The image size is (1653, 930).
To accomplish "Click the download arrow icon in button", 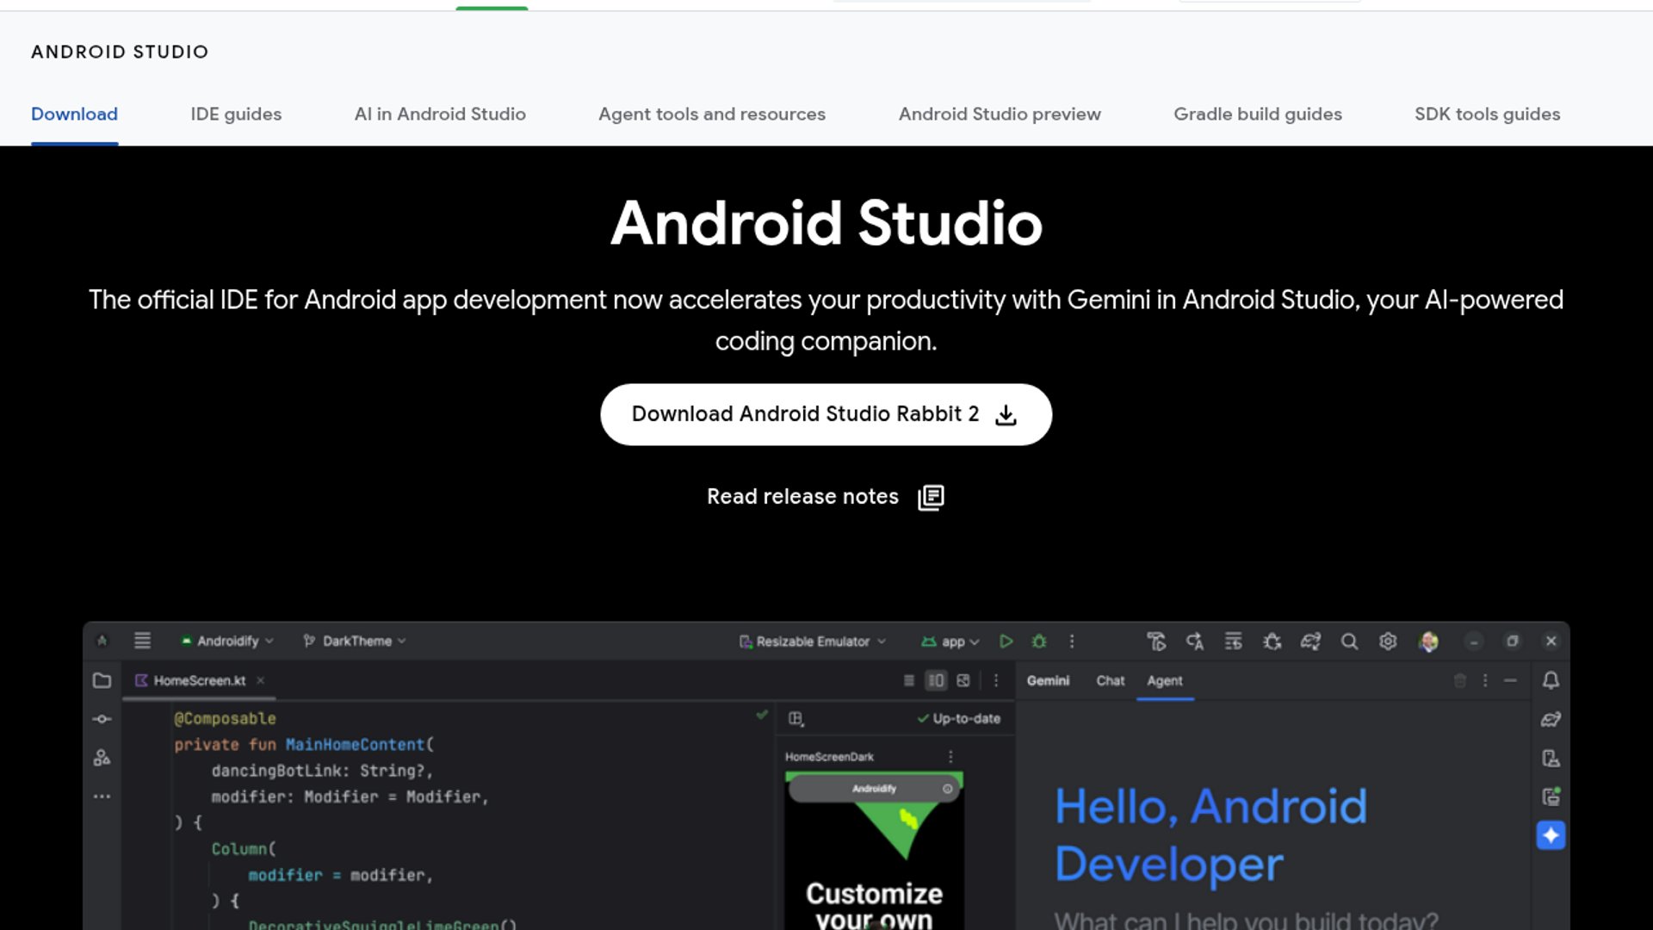I will pos(1006,415).
